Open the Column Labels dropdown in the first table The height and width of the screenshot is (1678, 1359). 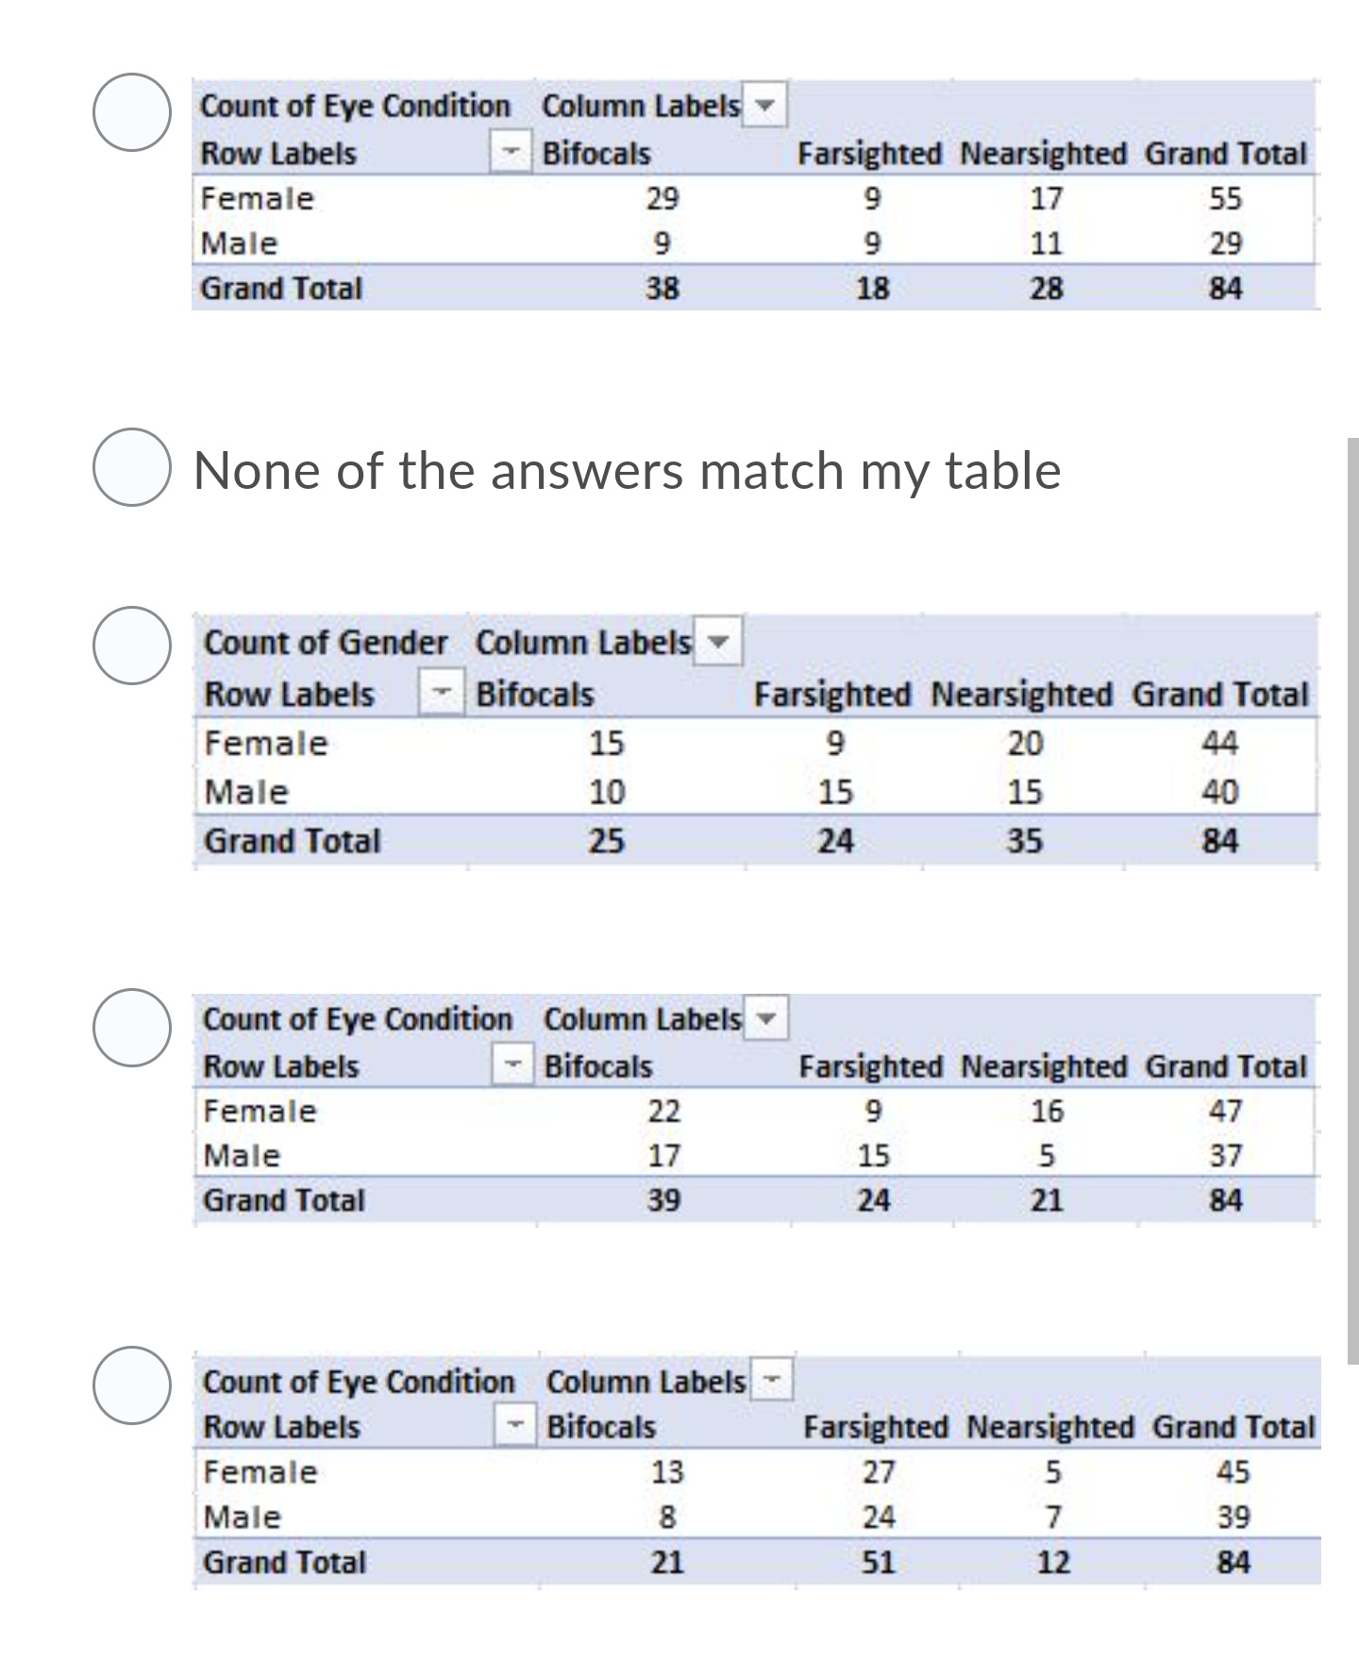765,107
